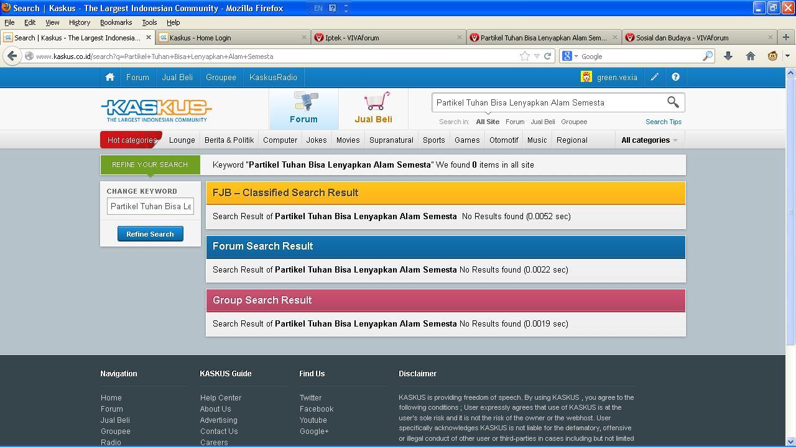Click the green.vexia user avatar
The image size is (796, 447).
click(586, 77)
